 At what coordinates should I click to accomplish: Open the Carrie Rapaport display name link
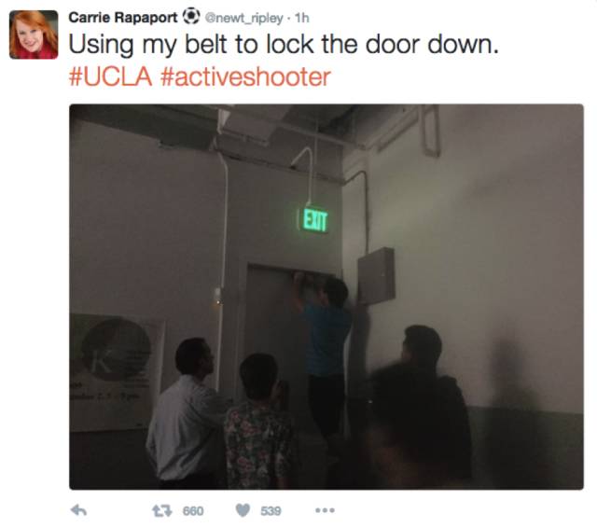coord(122,17)
